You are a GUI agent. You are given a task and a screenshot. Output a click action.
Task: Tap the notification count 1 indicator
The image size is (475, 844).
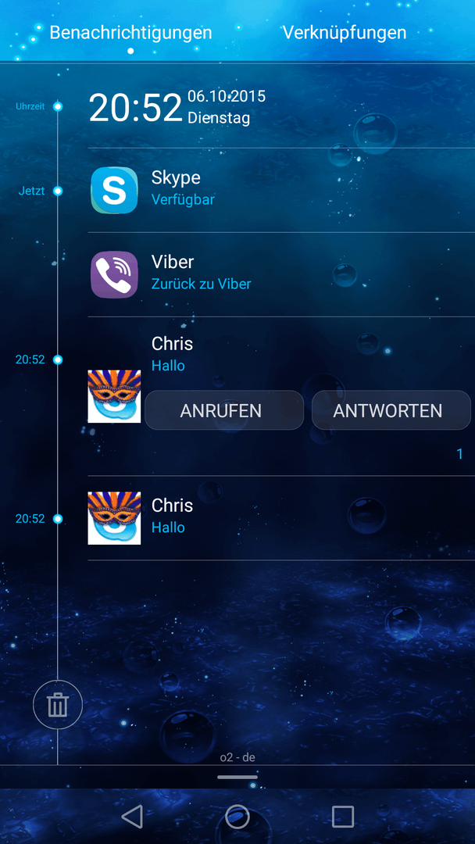click(x=460, y=454)
